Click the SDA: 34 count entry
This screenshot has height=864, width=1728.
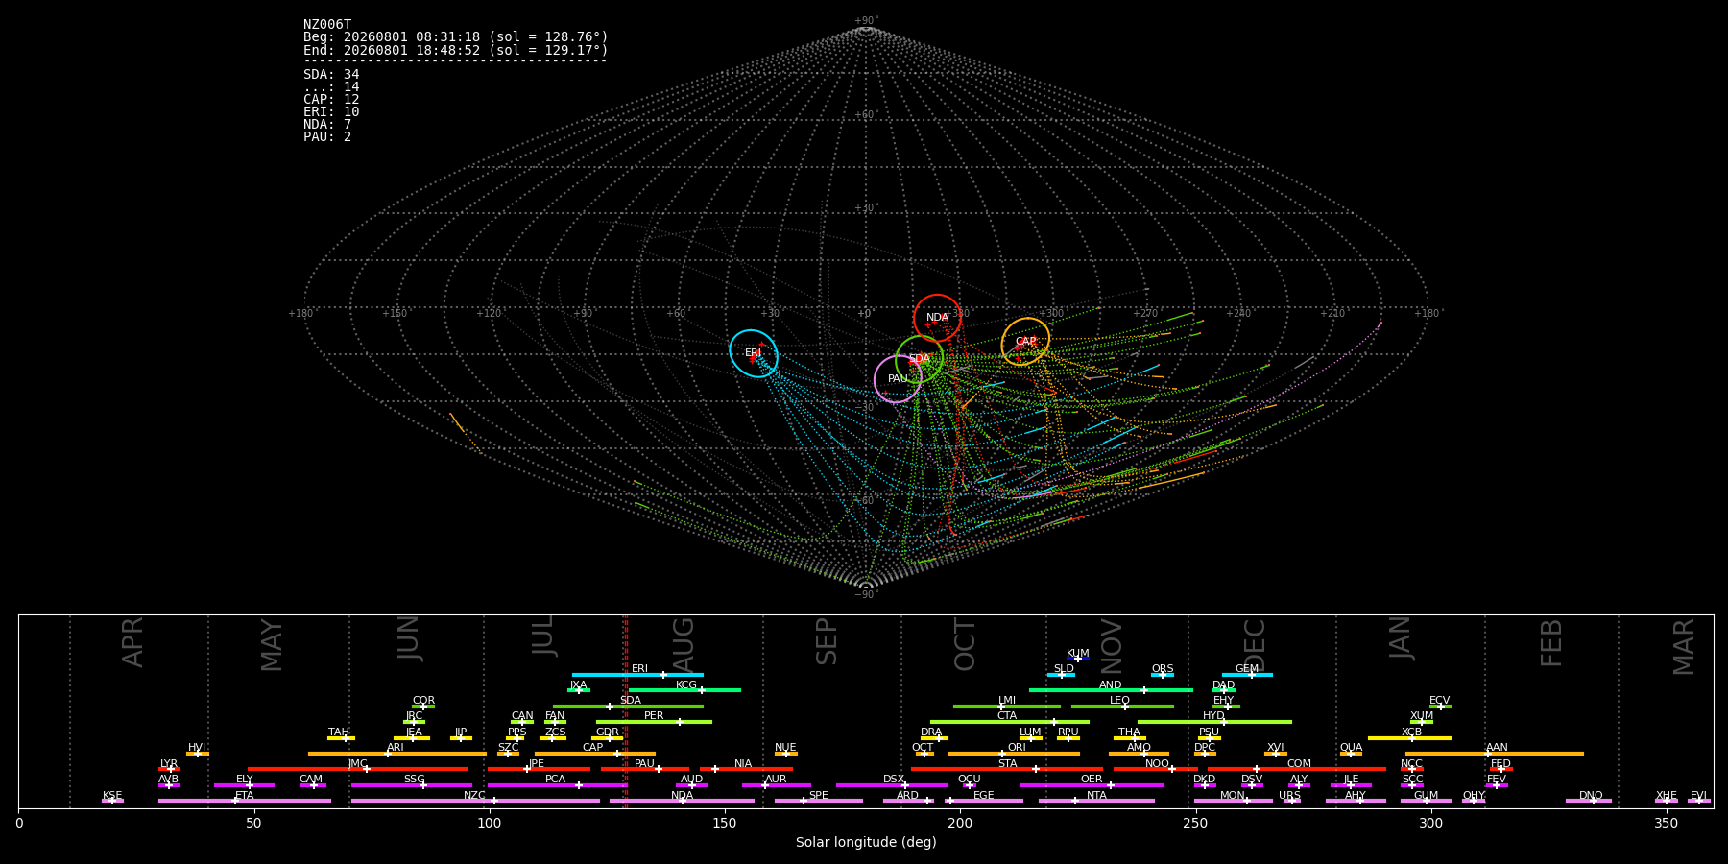(x=331, y=75)
